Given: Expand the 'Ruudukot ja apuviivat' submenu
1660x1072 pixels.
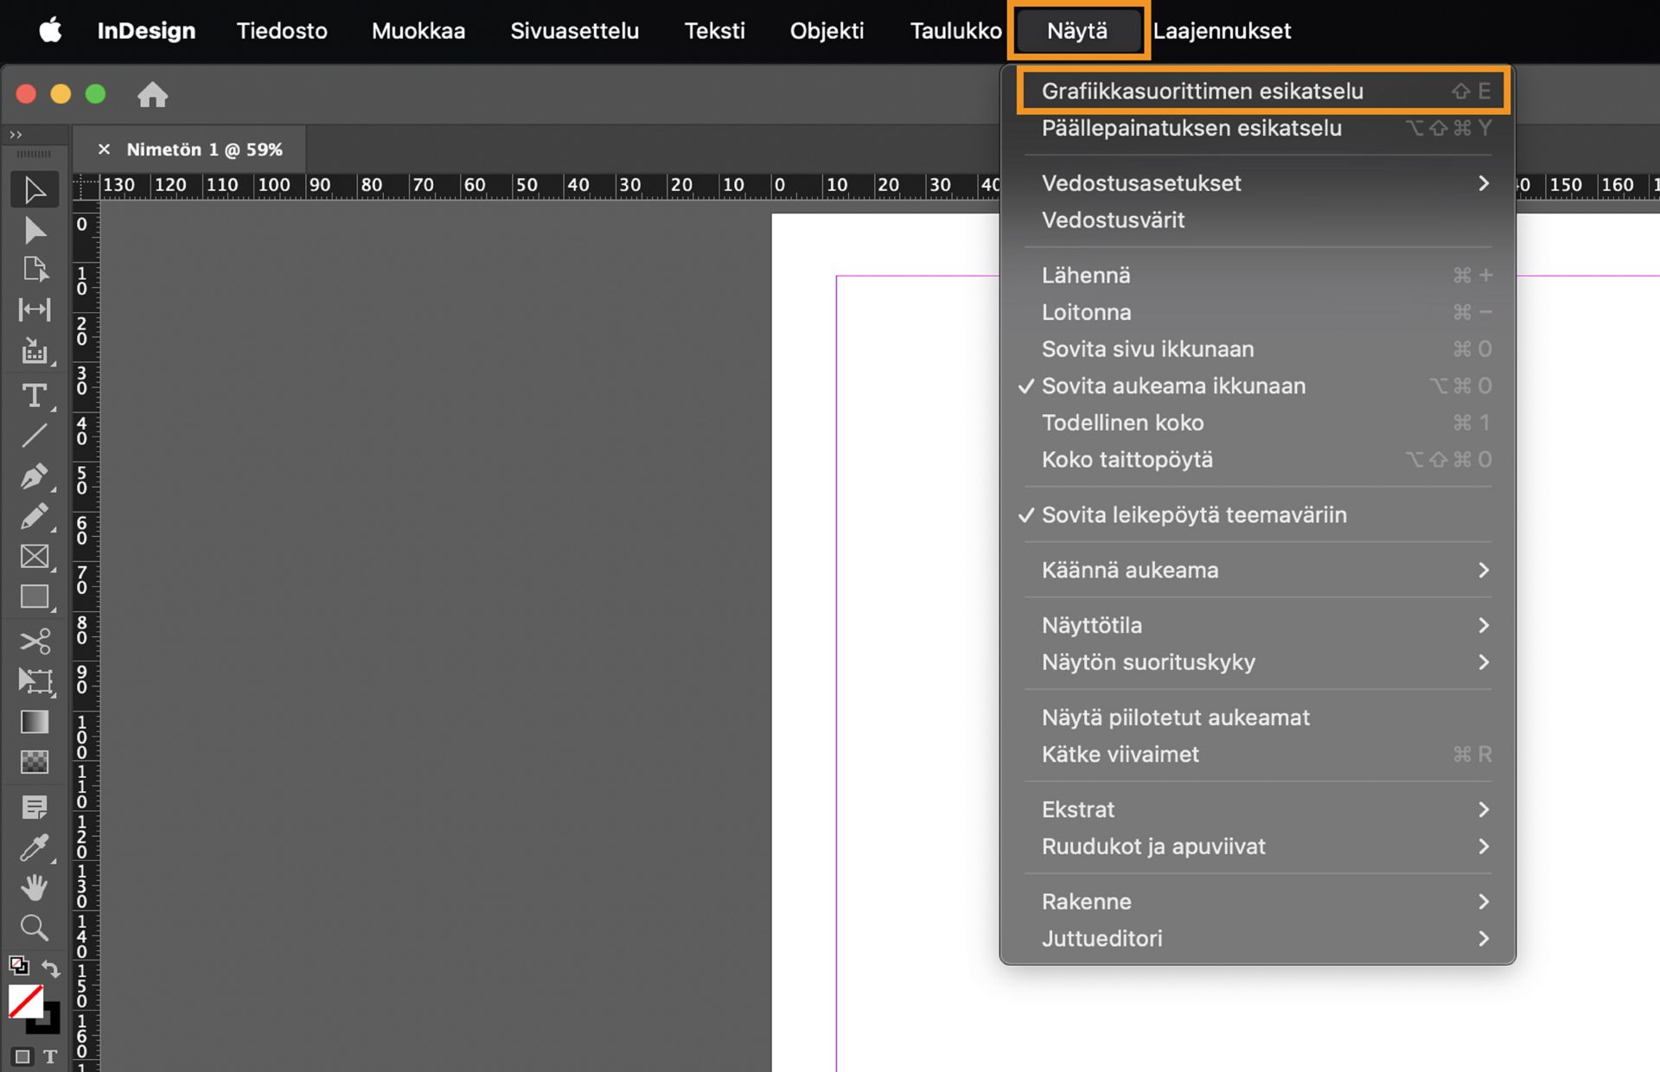Looking at the screenshot, I should (x=1153, y=846).
